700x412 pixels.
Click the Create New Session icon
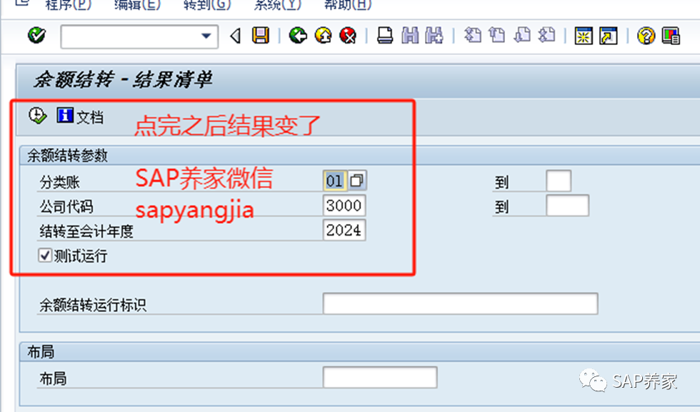pos(584,36)
